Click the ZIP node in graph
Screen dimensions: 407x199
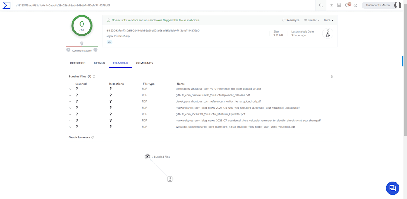[170, 179]
